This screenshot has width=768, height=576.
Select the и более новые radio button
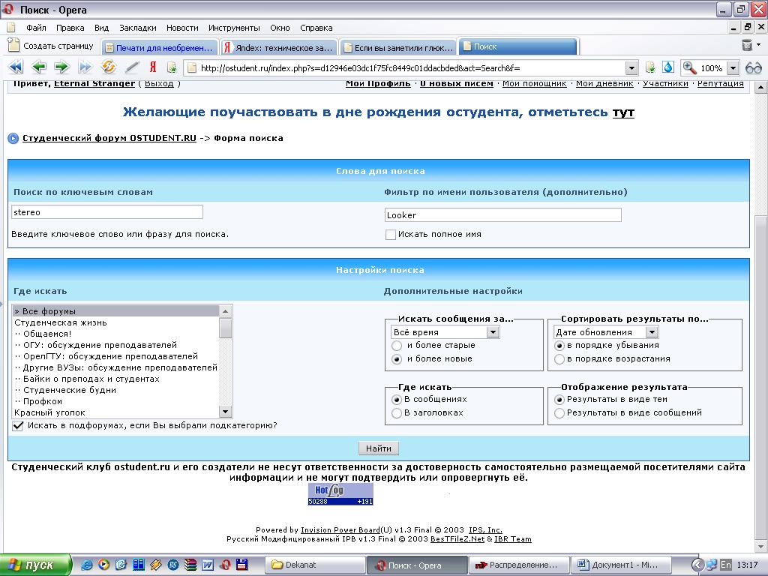point(397,359)
